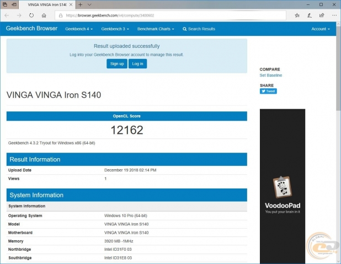Screen dimensions: 341x264
Task: Open Geekbench Browser home link
Action: [31, 29]
